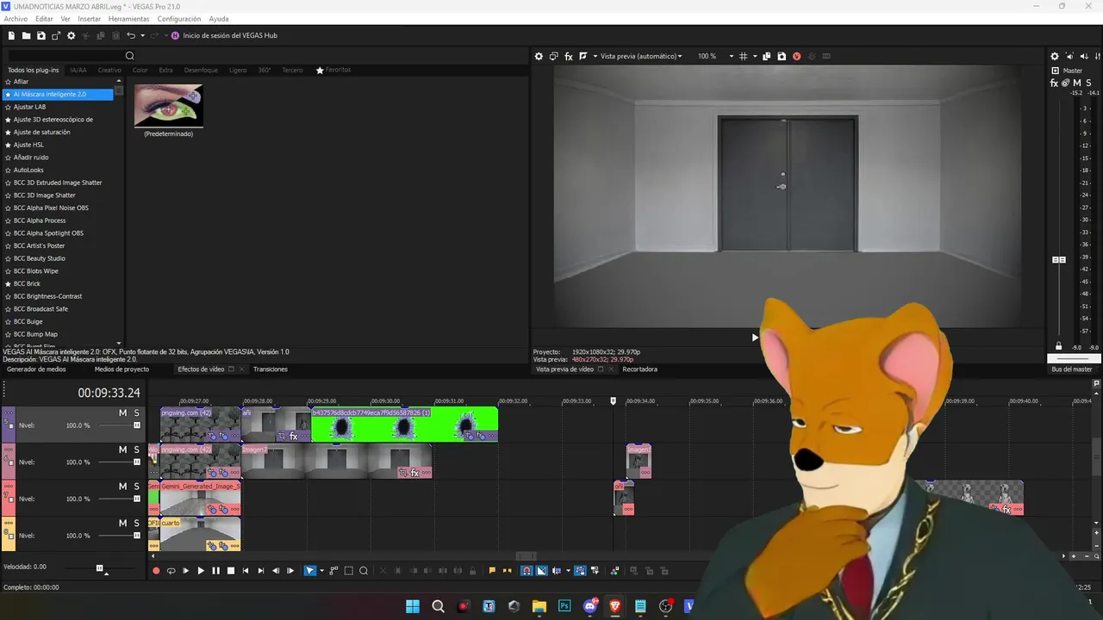Select the Creativo plug-in category tab

109,70
